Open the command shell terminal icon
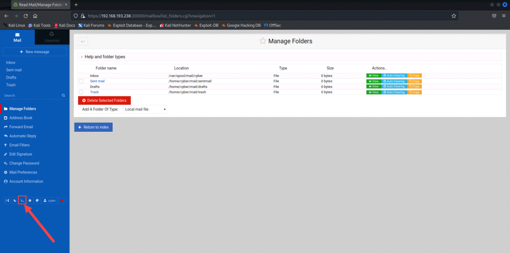The width and height of the screenshot is (510, 253). click(22, 200)
